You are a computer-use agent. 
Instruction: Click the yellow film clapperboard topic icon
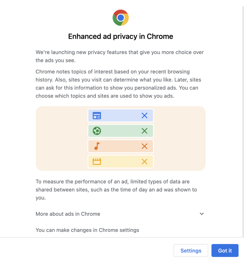97,162
